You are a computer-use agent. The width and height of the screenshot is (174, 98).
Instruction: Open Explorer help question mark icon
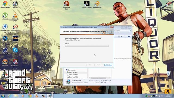coord(129,36)
